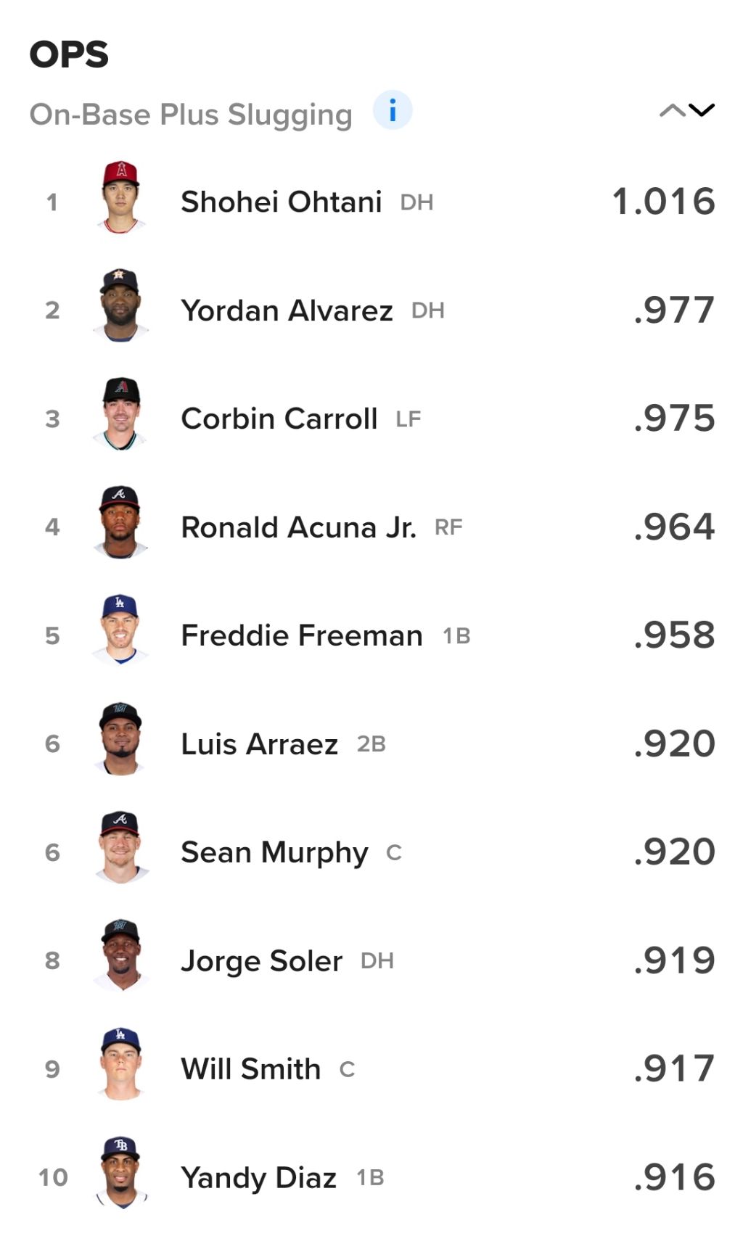This screenshot has width=743, height=1236.
Task: Click the blue info icon beside subtitle
Action: click(393, 111)
